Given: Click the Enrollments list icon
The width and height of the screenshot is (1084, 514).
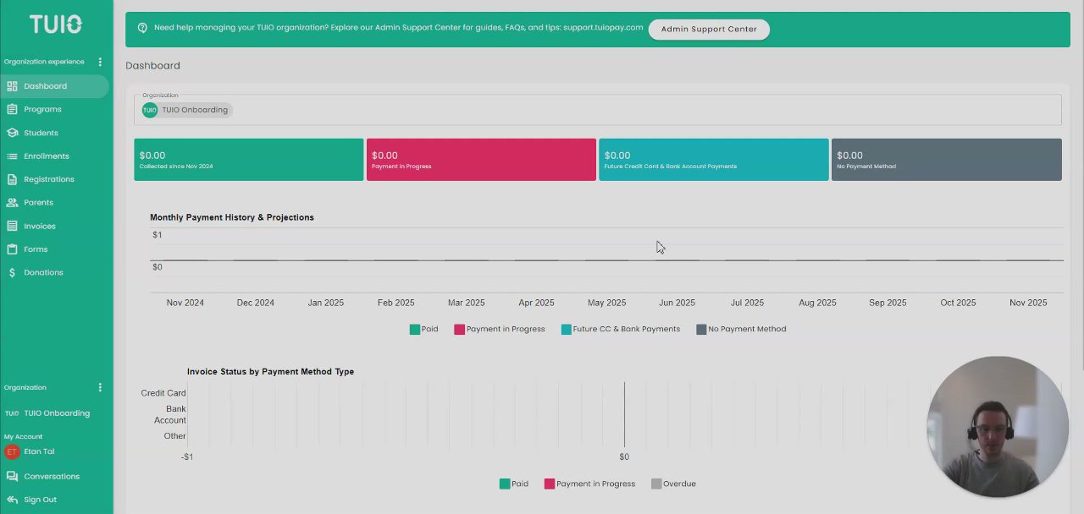Looking at the screenshot, I should (x=12, y=156).
